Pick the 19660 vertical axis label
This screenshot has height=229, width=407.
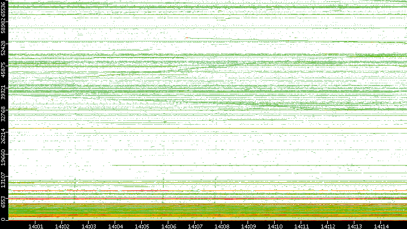[x=3, y=157]
